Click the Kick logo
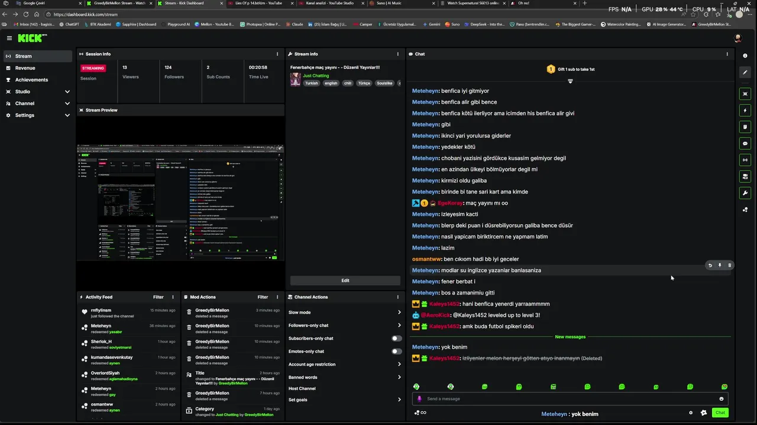The image size is (757, 425). [31, 38]
